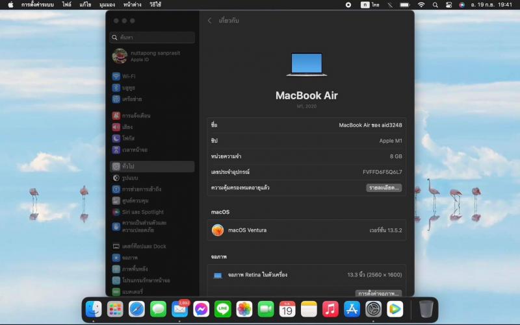520x325 pixels.
Task: Open วิธีใช้ (Help) menu
Action: [x=155, y=5]
